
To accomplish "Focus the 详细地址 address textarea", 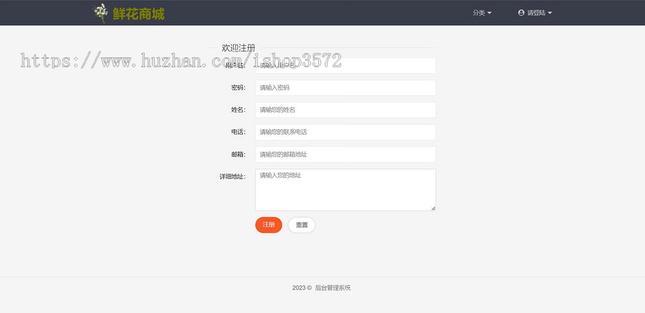I will click(345, 190).
